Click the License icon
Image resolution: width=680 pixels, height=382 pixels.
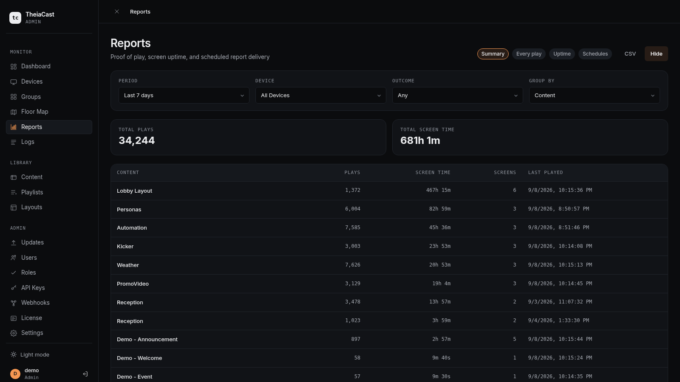point(14,318)
